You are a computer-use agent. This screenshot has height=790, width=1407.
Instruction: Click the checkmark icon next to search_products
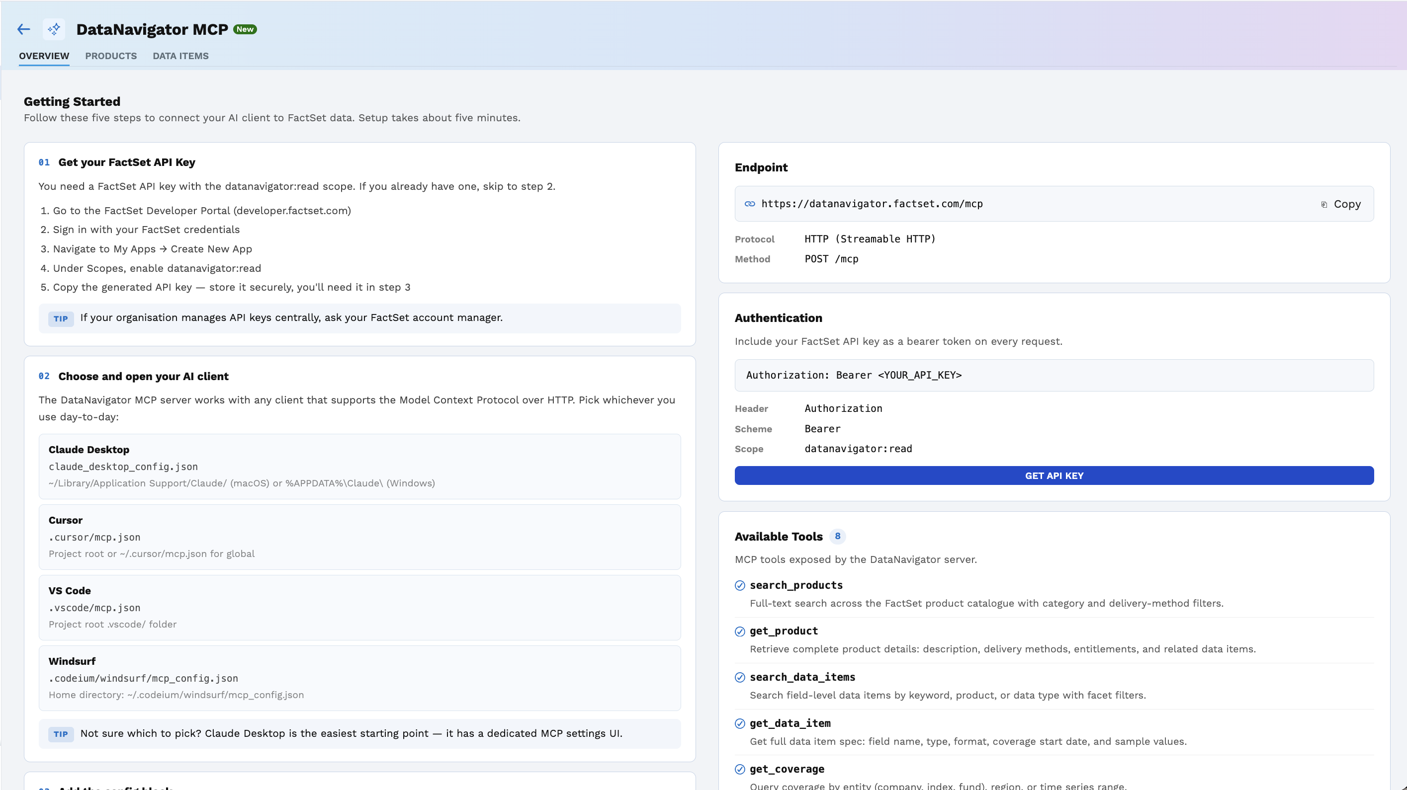point(740,586)
